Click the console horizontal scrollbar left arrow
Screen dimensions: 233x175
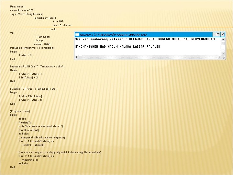click(76, 57)
